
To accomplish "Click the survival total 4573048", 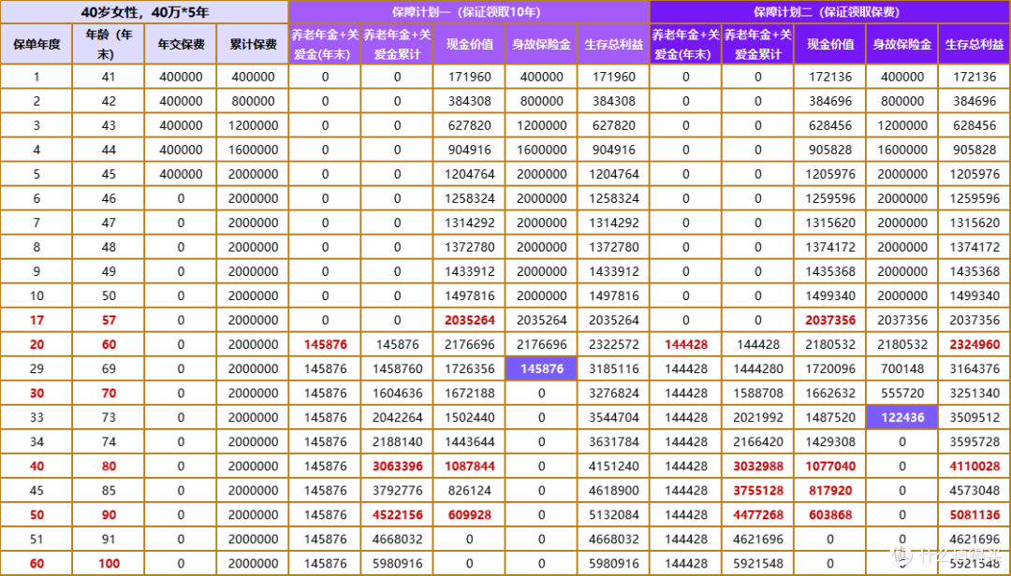I will click(x=974, y=491).
